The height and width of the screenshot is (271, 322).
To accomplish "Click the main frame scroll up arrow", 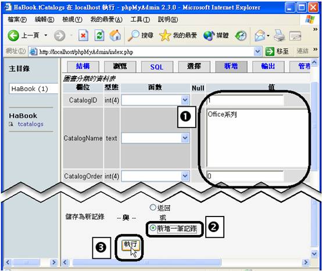I will [x=314, y=62].
